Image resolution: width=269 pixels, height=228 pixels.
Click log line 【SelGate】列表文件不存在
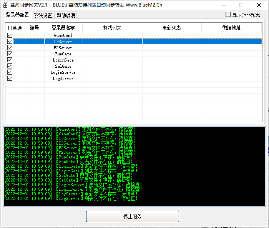tap(68, 180)
